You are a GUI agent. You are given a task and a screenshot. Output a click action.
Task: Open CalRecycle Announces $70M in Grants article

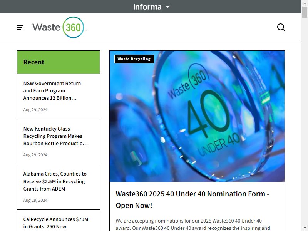[56, 223]
